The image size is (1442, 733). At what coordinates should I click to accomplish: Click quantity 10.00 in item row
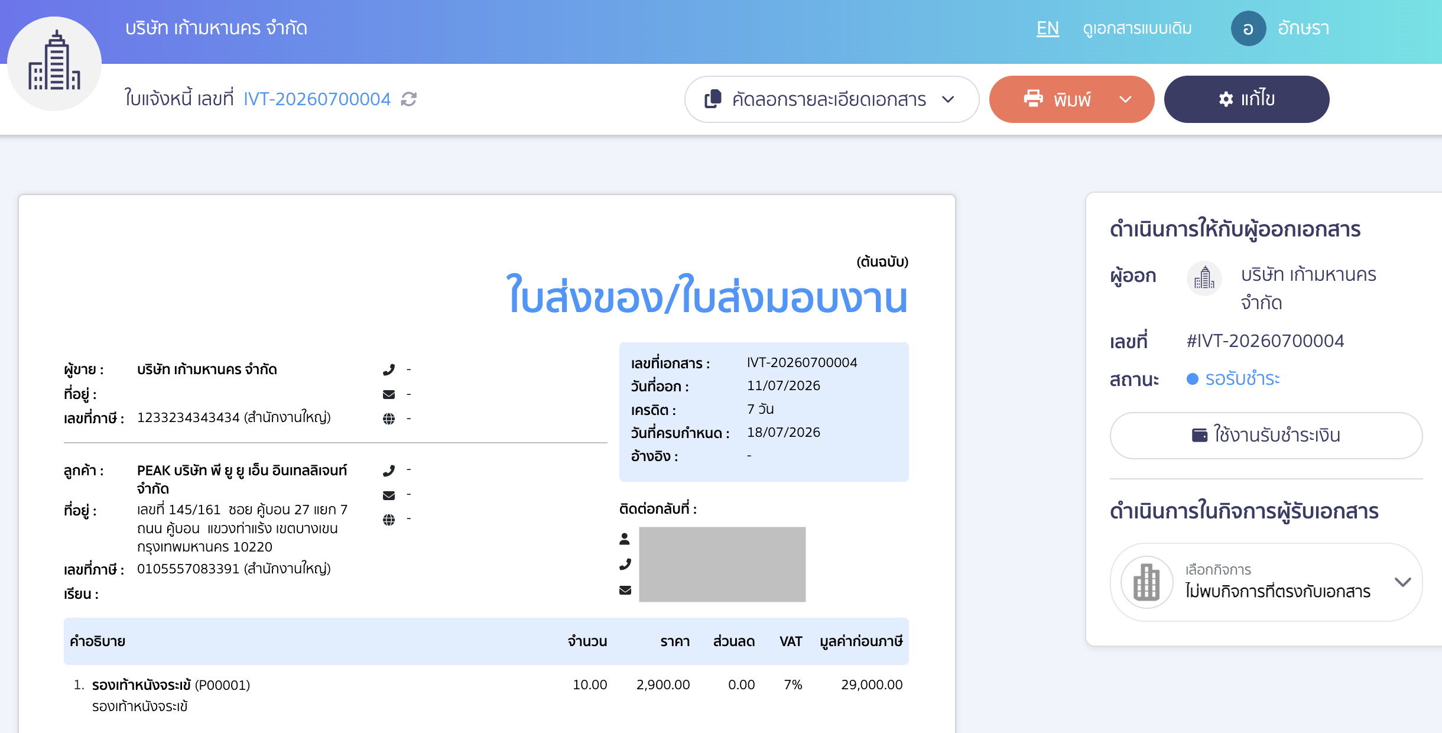tap(590, 685)
